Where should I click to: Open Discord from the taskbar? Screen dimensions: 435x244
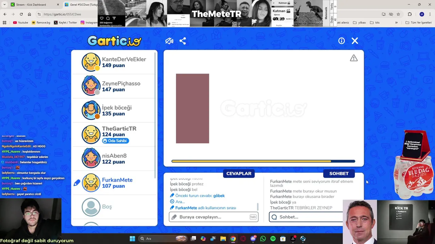pyautogui.click(x=253, y=239)
